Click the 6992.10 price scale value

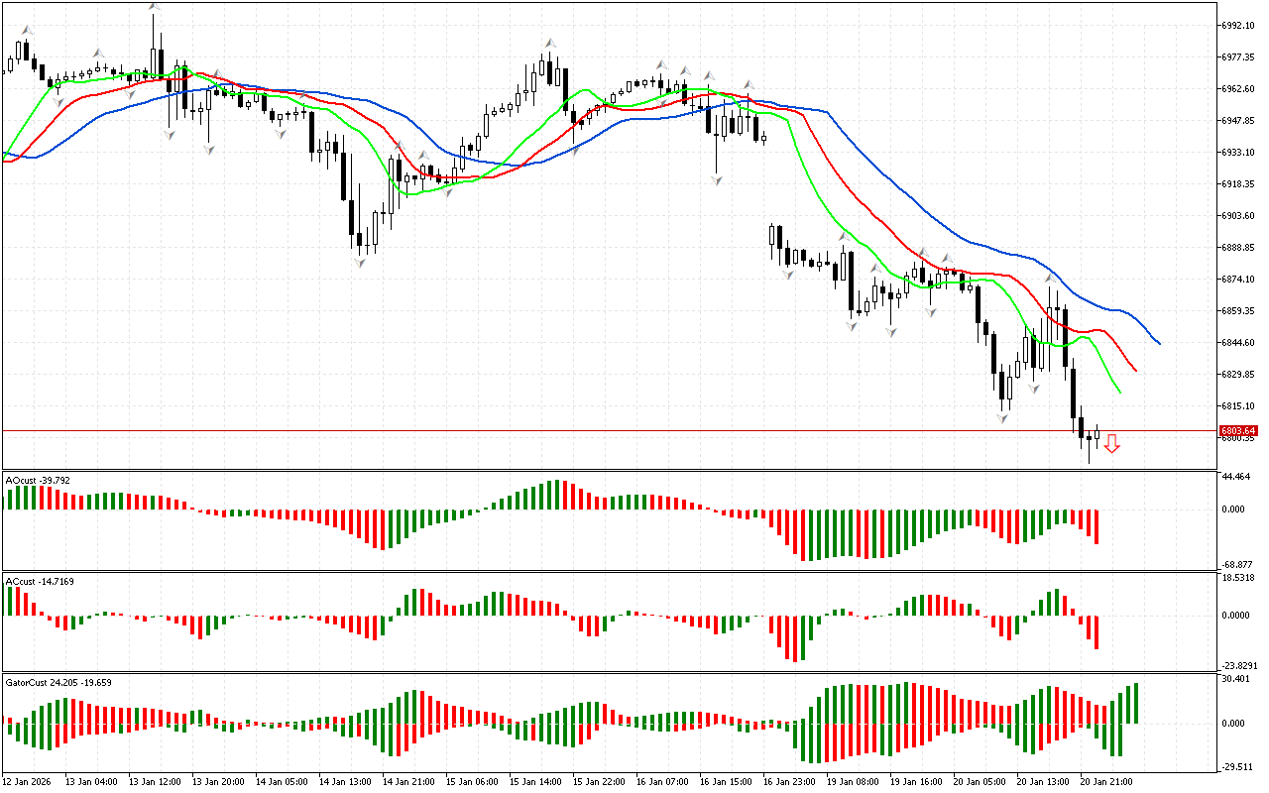1239,25
